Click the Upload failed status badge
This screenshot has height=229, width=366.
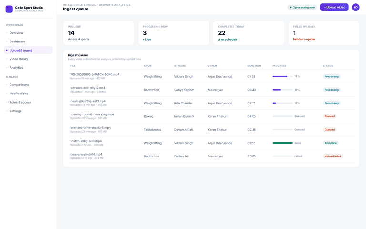[333, 156]
